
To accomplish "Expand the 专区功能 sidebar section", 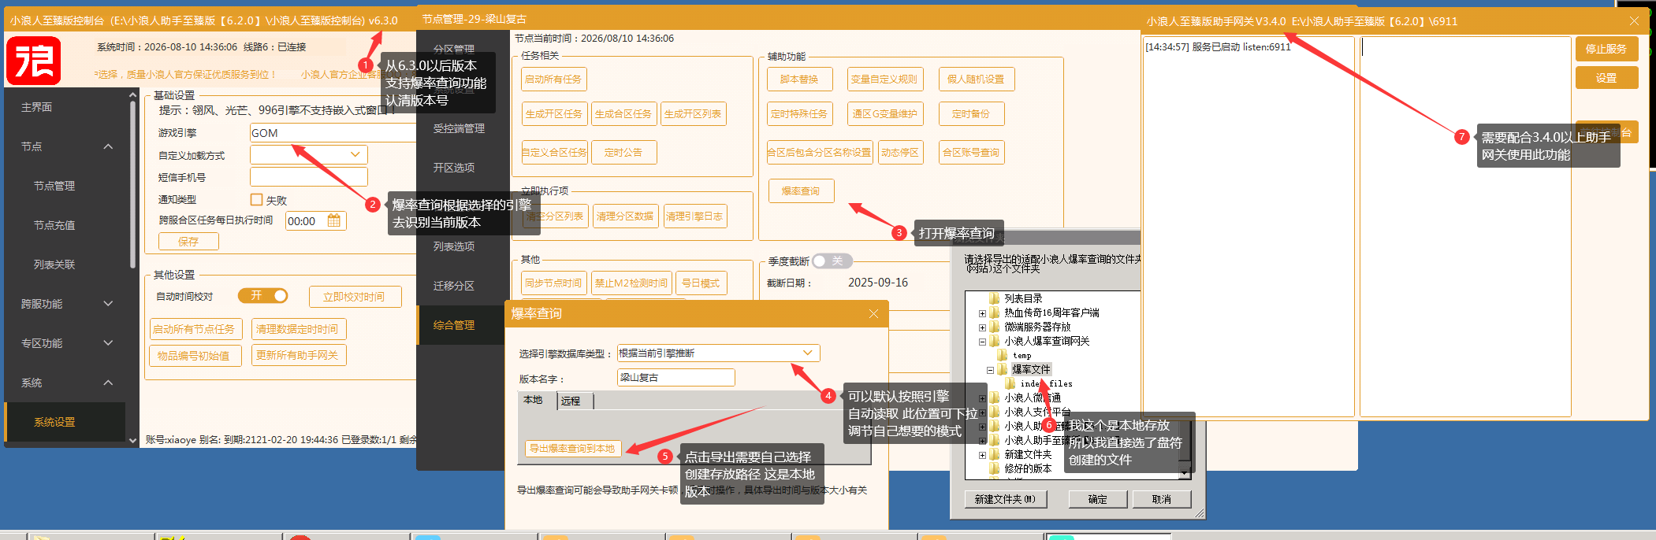I will [x=108, y=343].
